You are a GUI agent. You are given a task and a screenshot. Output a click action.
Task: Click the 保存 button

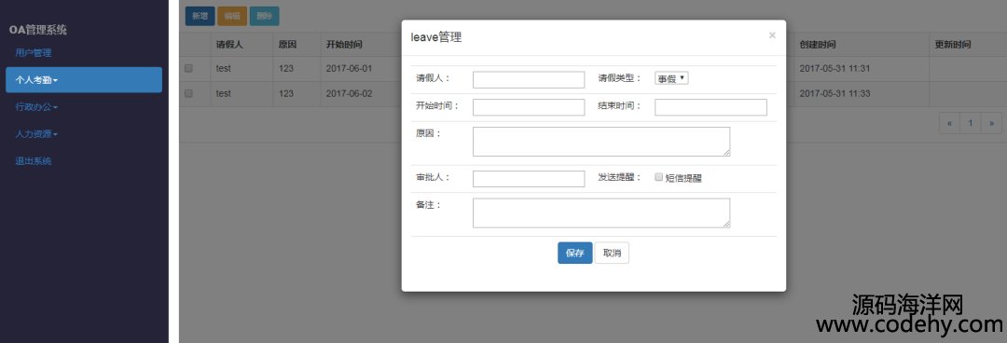(x=574, y=254)
